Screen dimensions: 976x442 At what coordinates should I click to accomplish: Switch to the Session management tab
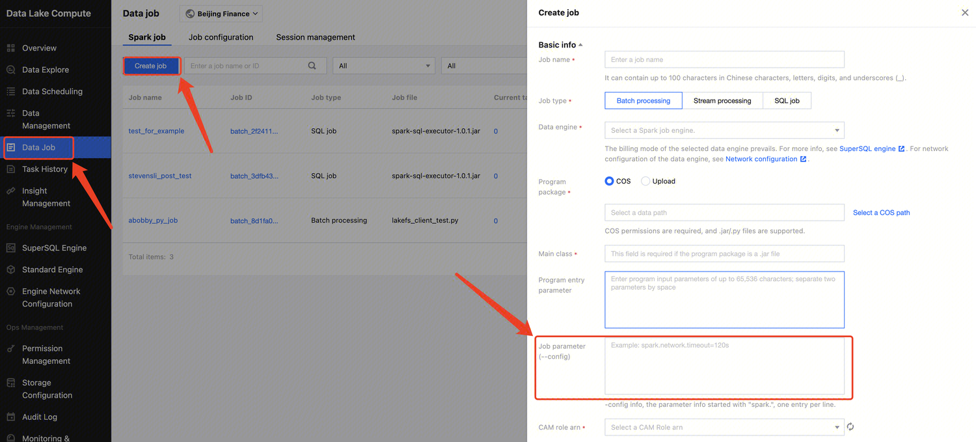click(316, 37)
